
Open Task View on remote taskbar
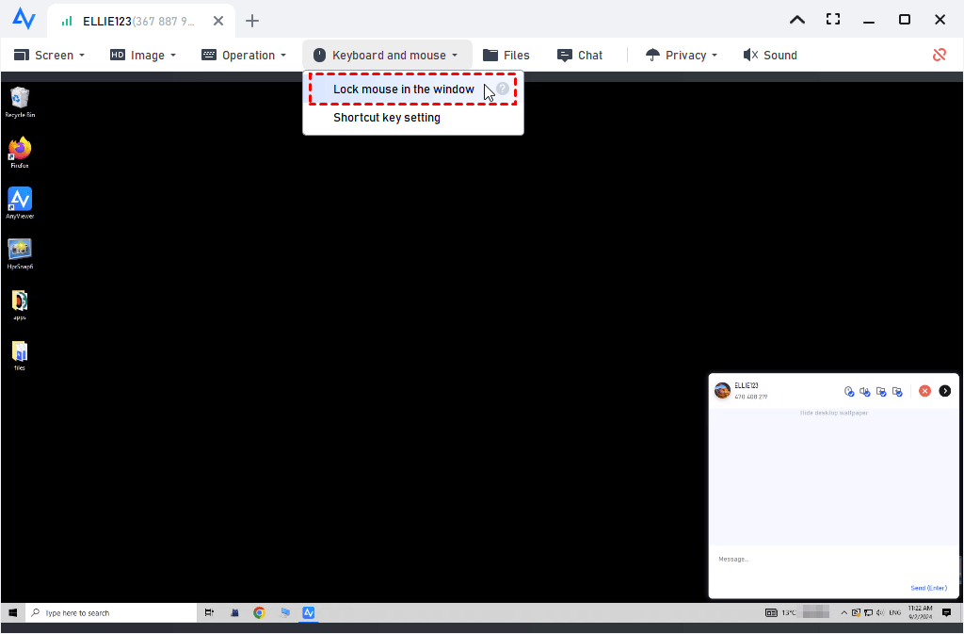[209, 612]
